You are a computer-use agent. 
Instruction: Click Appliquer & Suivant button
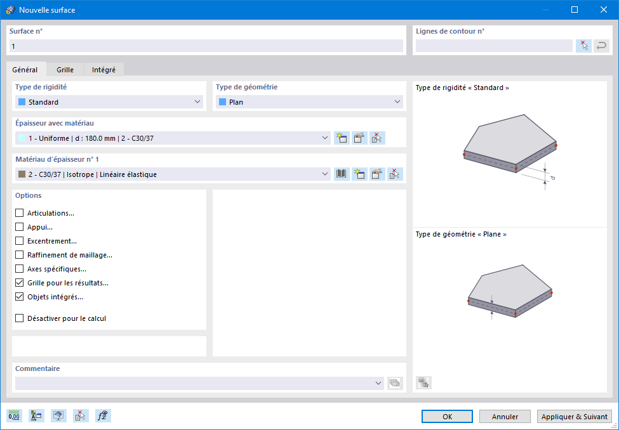tap(575, 417)
